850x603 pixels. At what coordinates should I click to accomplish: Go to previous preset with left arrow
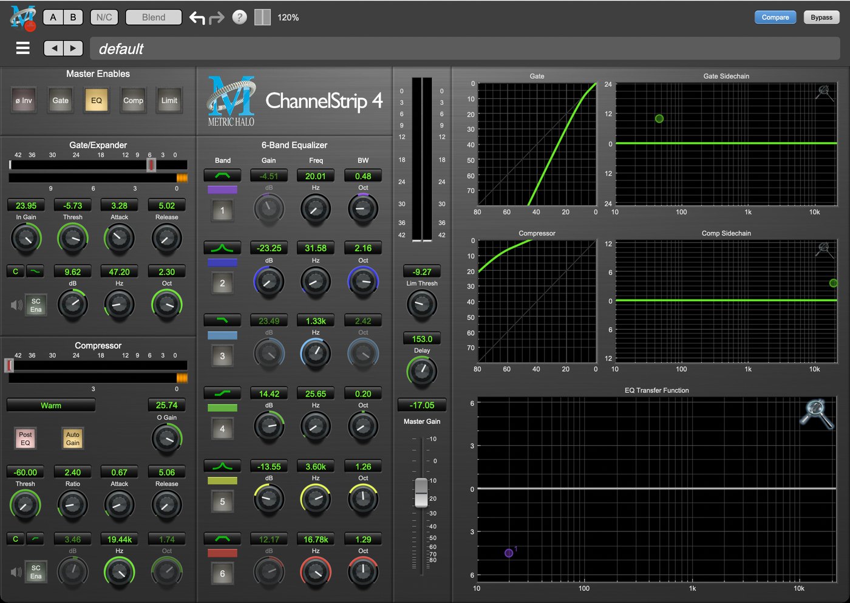pos(54,48)
